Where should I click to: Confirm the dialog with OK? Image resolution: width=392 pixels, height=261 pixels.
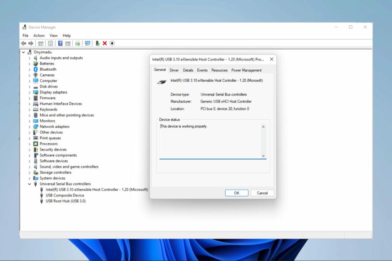coord(237,193)
